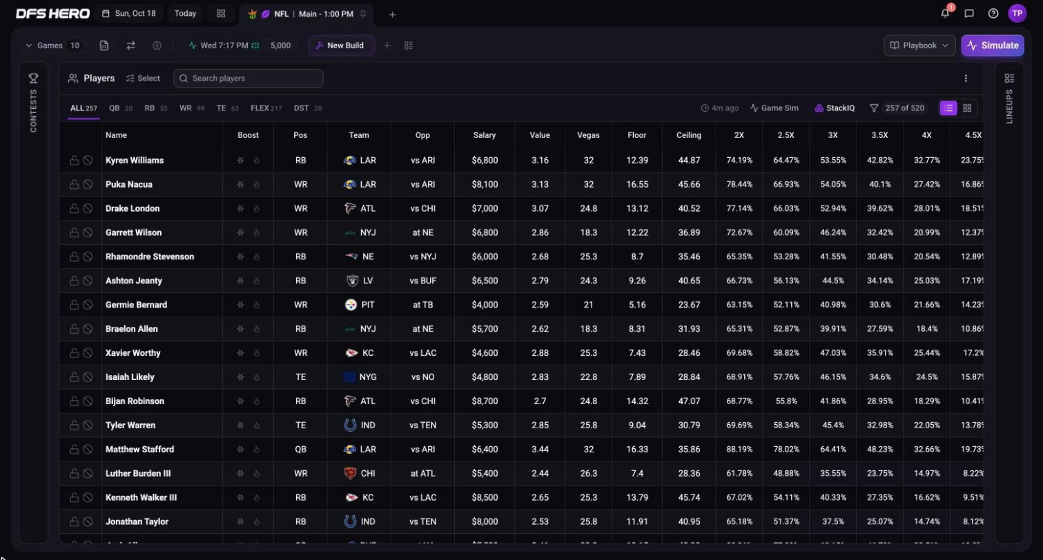Click the fire boost icon for Puka Nacua

256,184
